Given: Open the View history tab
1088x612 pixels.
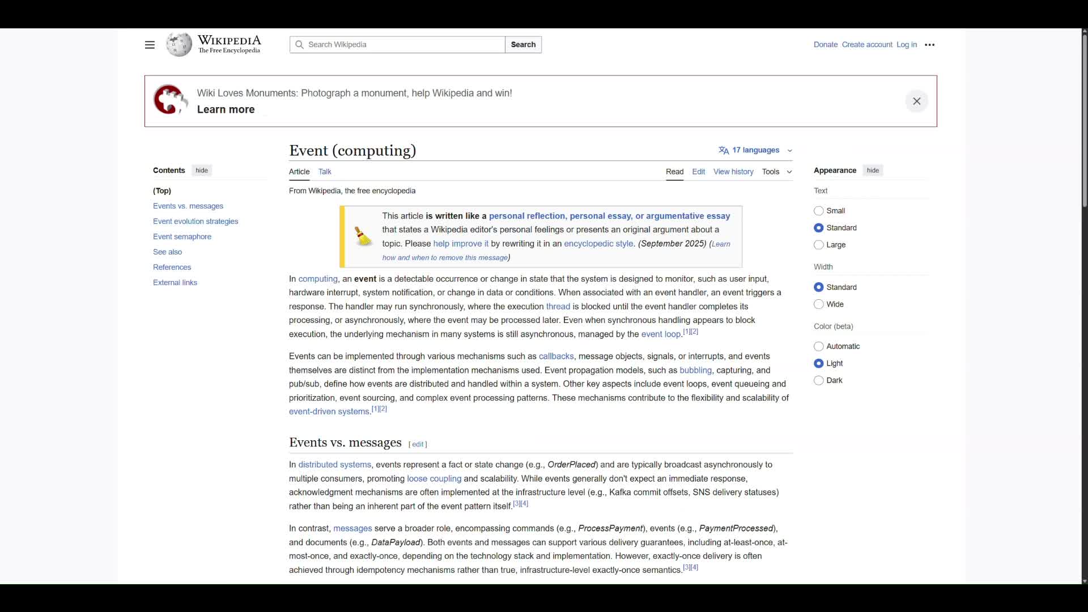Looking at the screenshot, I should click(x=733, y=172).
